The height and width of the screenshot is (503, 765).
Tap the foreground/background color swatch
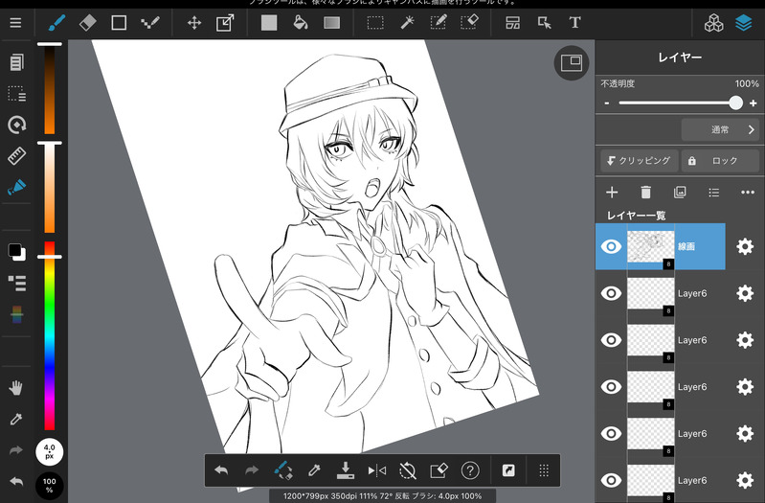[16, 252]
